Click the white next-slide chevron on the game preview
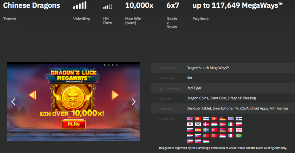This screenshot has height=153, width=295. (x=133, y=101)
